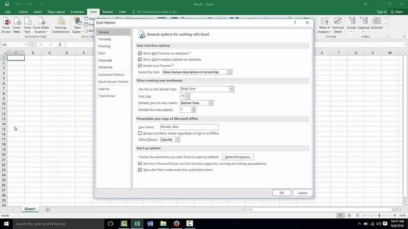Open the Font size dropdown

pos(187,96)
